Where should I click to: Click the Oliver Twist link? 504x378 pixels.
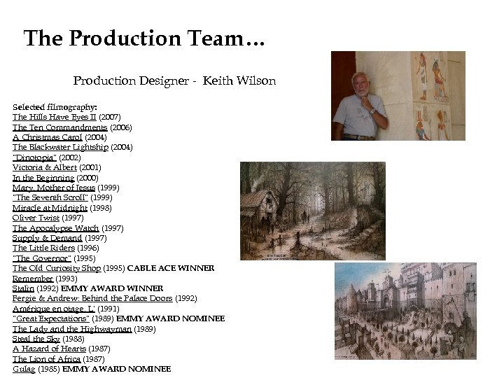(x=36, y=218)
